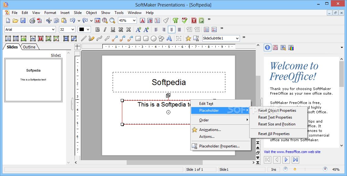Toggle the Ins insert mode indicator

coord(274,169)
